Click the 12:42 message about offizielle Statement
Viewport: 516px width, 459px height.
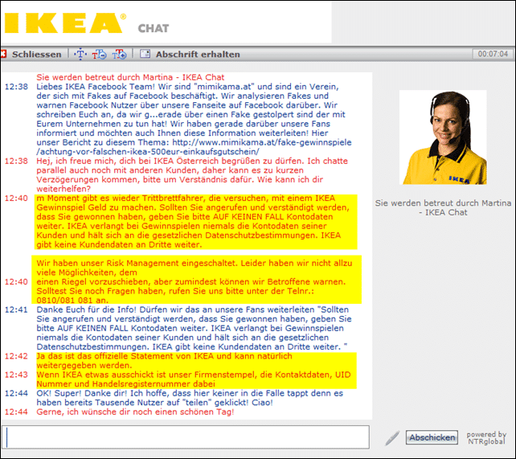[x=164, y=361]
